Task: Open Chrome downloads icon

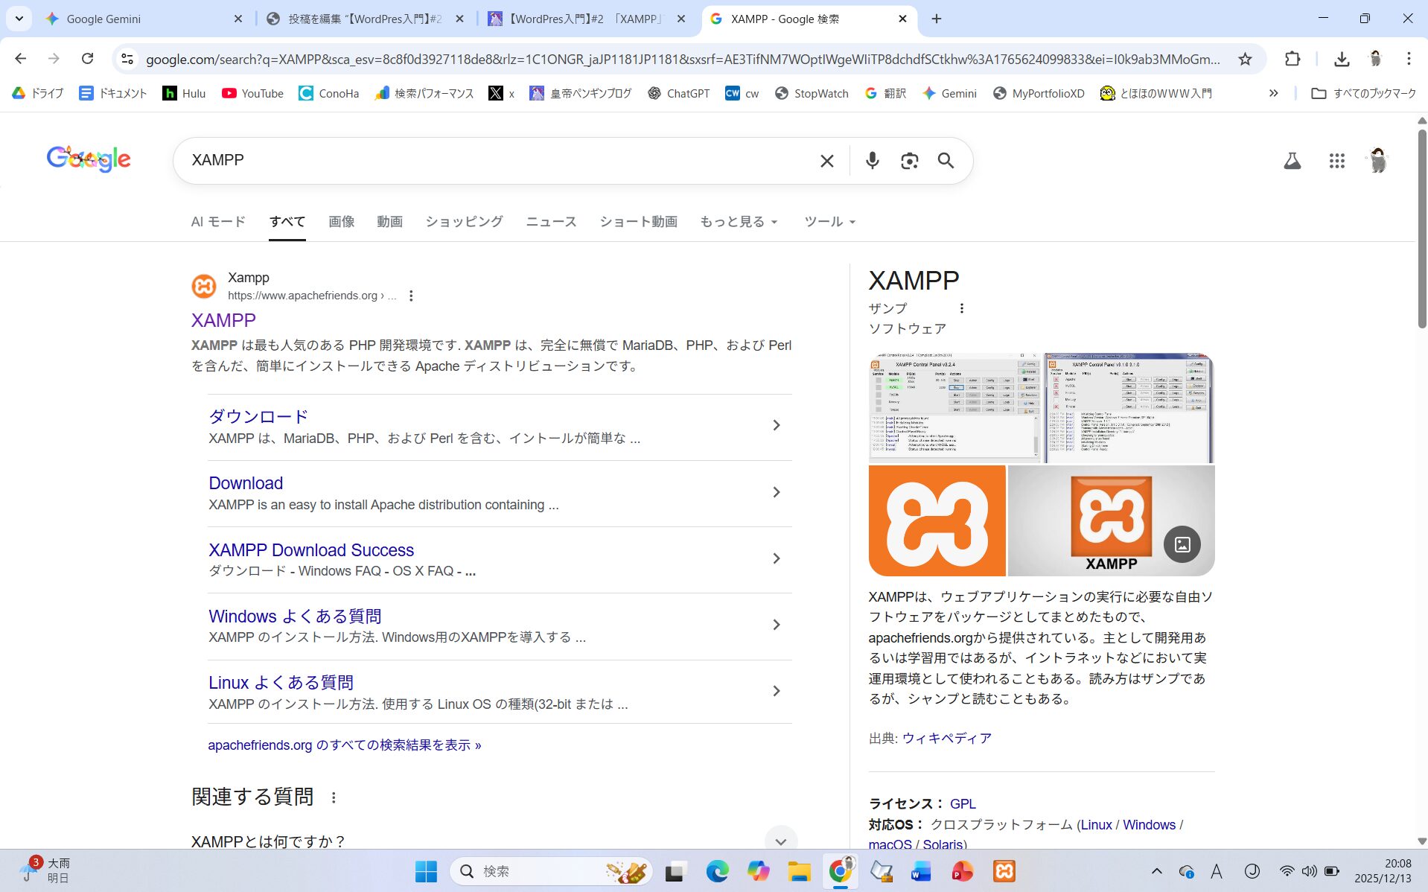Action: coord(1341,59)
